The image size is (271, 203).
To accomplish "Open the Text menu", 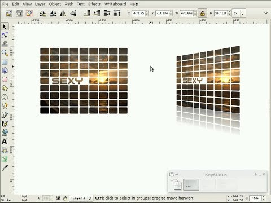I will point(81,4).
